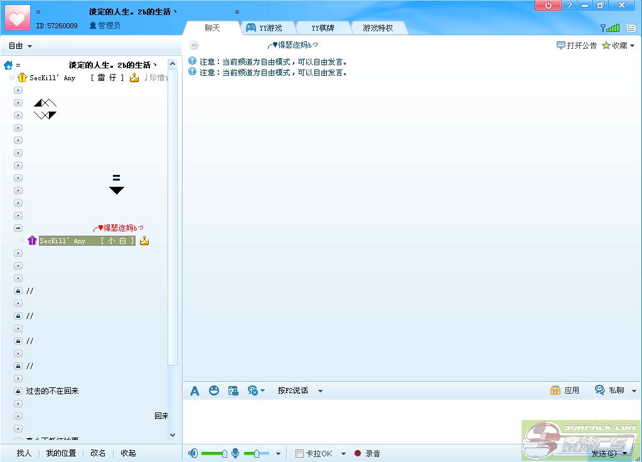Image resolution: width=642 pixels, height=462 pixels.
Task: Open the emoticon smiley picker
Action: pos(214,391)
